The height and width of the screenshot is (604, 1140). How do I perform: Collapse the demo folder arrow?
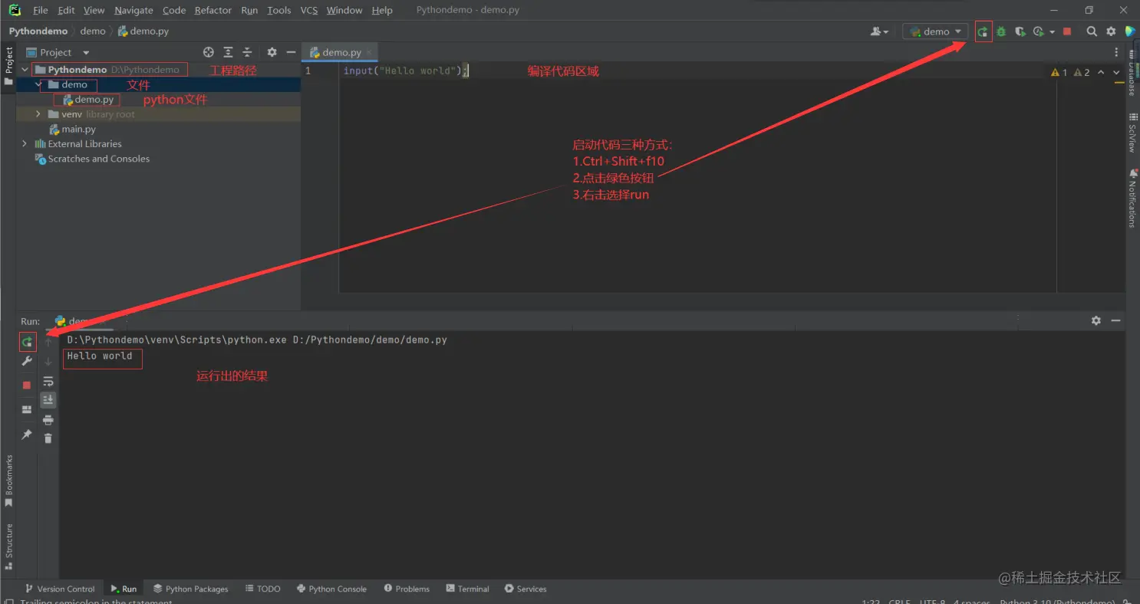(x=38, y=84)
